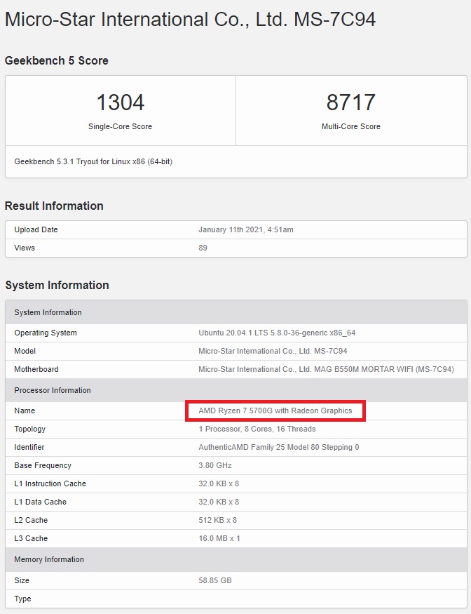This screenshot has width=471, height=614.
Task: Click the highlighted AMD Ryzen 7 5700G name
Action: [x=275, y=411]
